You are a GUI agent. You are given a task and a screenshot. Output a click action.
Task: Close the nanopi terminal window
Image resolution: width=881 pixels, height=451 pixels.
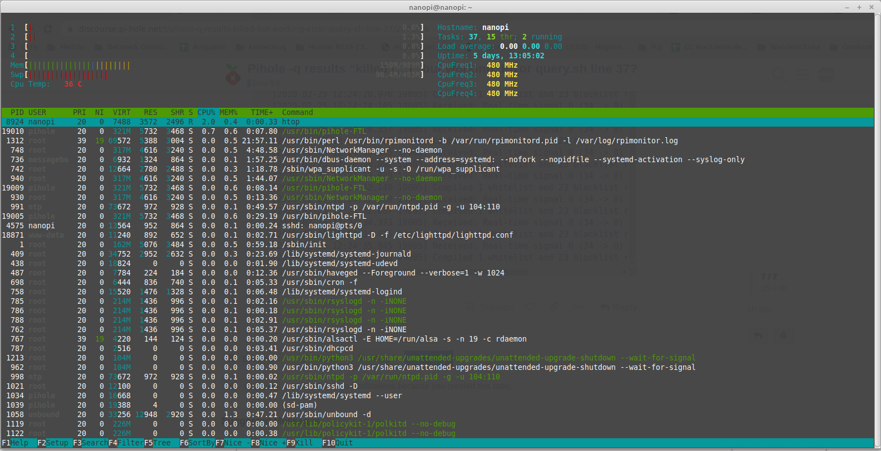pos(871,7)
